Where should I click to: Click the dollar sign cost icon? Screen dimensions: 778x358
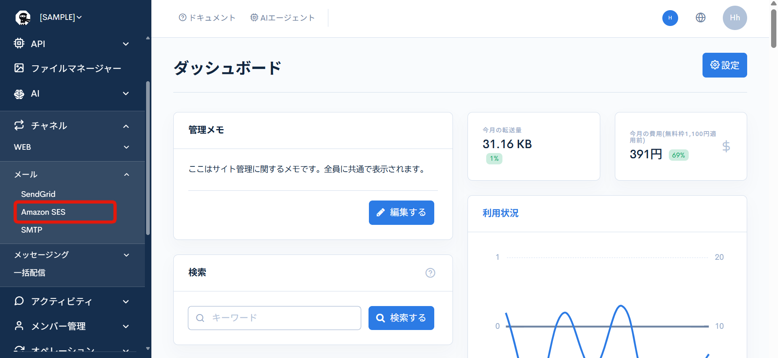click(726, 146)
